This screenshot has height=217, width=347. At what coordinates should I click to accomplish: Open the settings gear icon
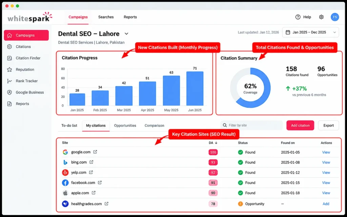321,17
